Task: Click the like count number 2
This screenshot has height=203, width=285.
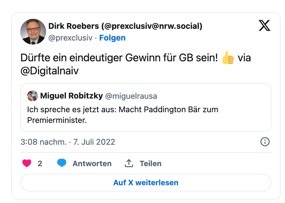Action: pyautogui.click(x=40, y=163)
